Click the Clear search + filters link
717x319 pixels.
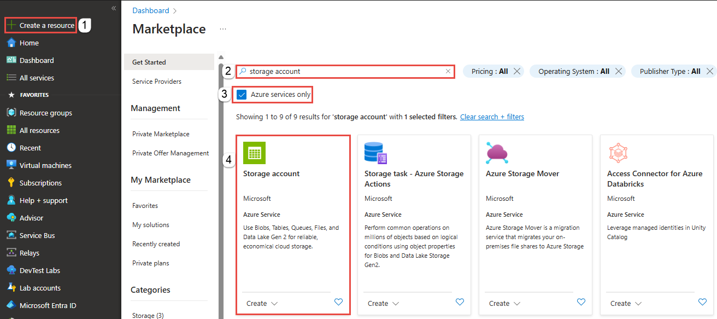coord(491,117)
